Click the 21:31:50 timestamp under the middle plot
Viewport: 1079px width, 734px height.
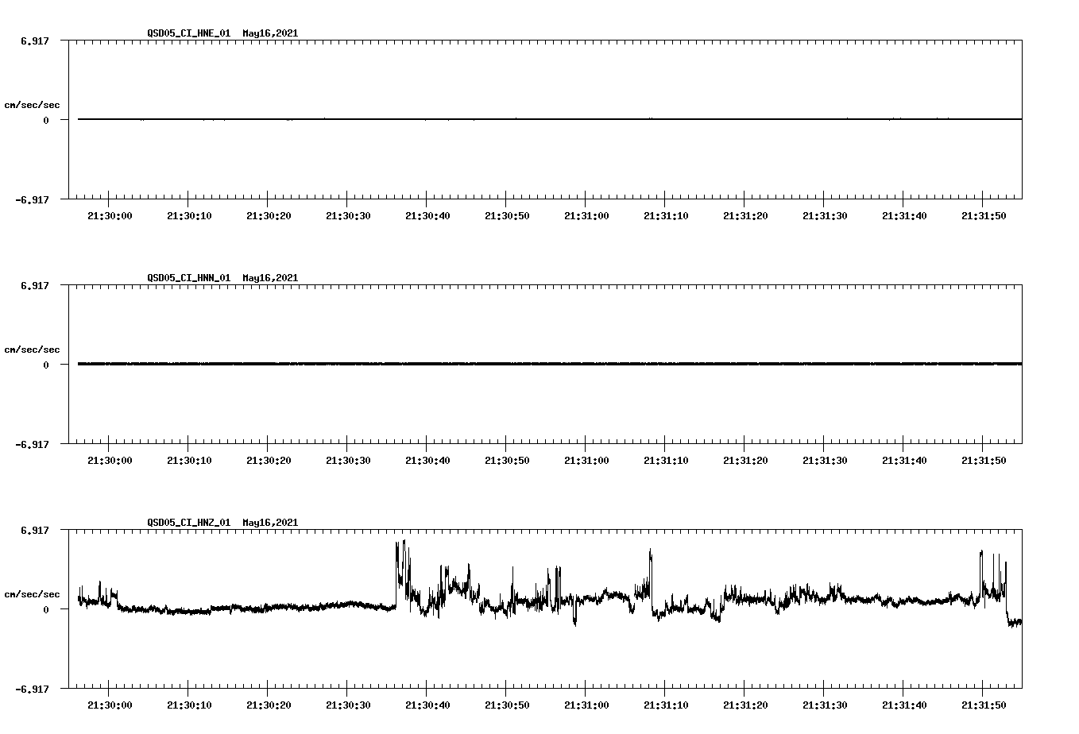(983, 459)
